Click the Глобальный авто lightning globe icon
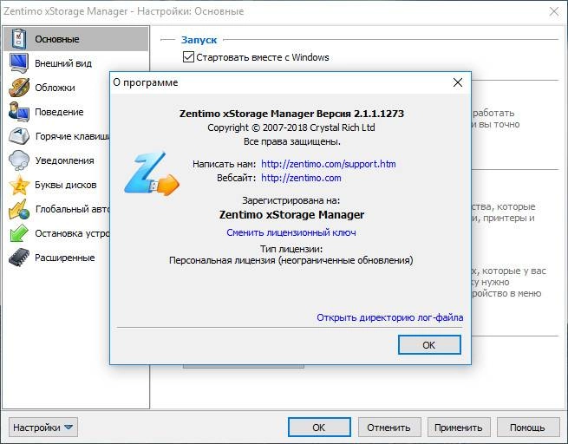The width and height of the screenshot is (568, 444). point(19,209)
